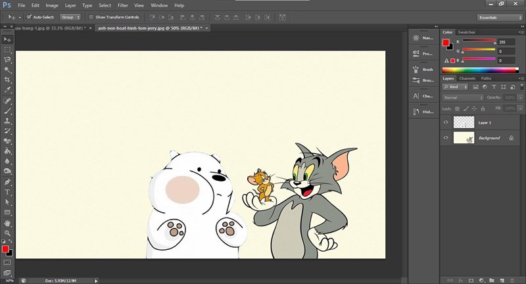526x284 pixels.
Task: Open the Normal blend mode dropdown
Action: pyautogui.click(x=464, y=97)
